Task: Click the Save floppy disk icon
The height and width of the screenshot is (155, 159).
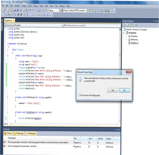Action: coord(15,10)
